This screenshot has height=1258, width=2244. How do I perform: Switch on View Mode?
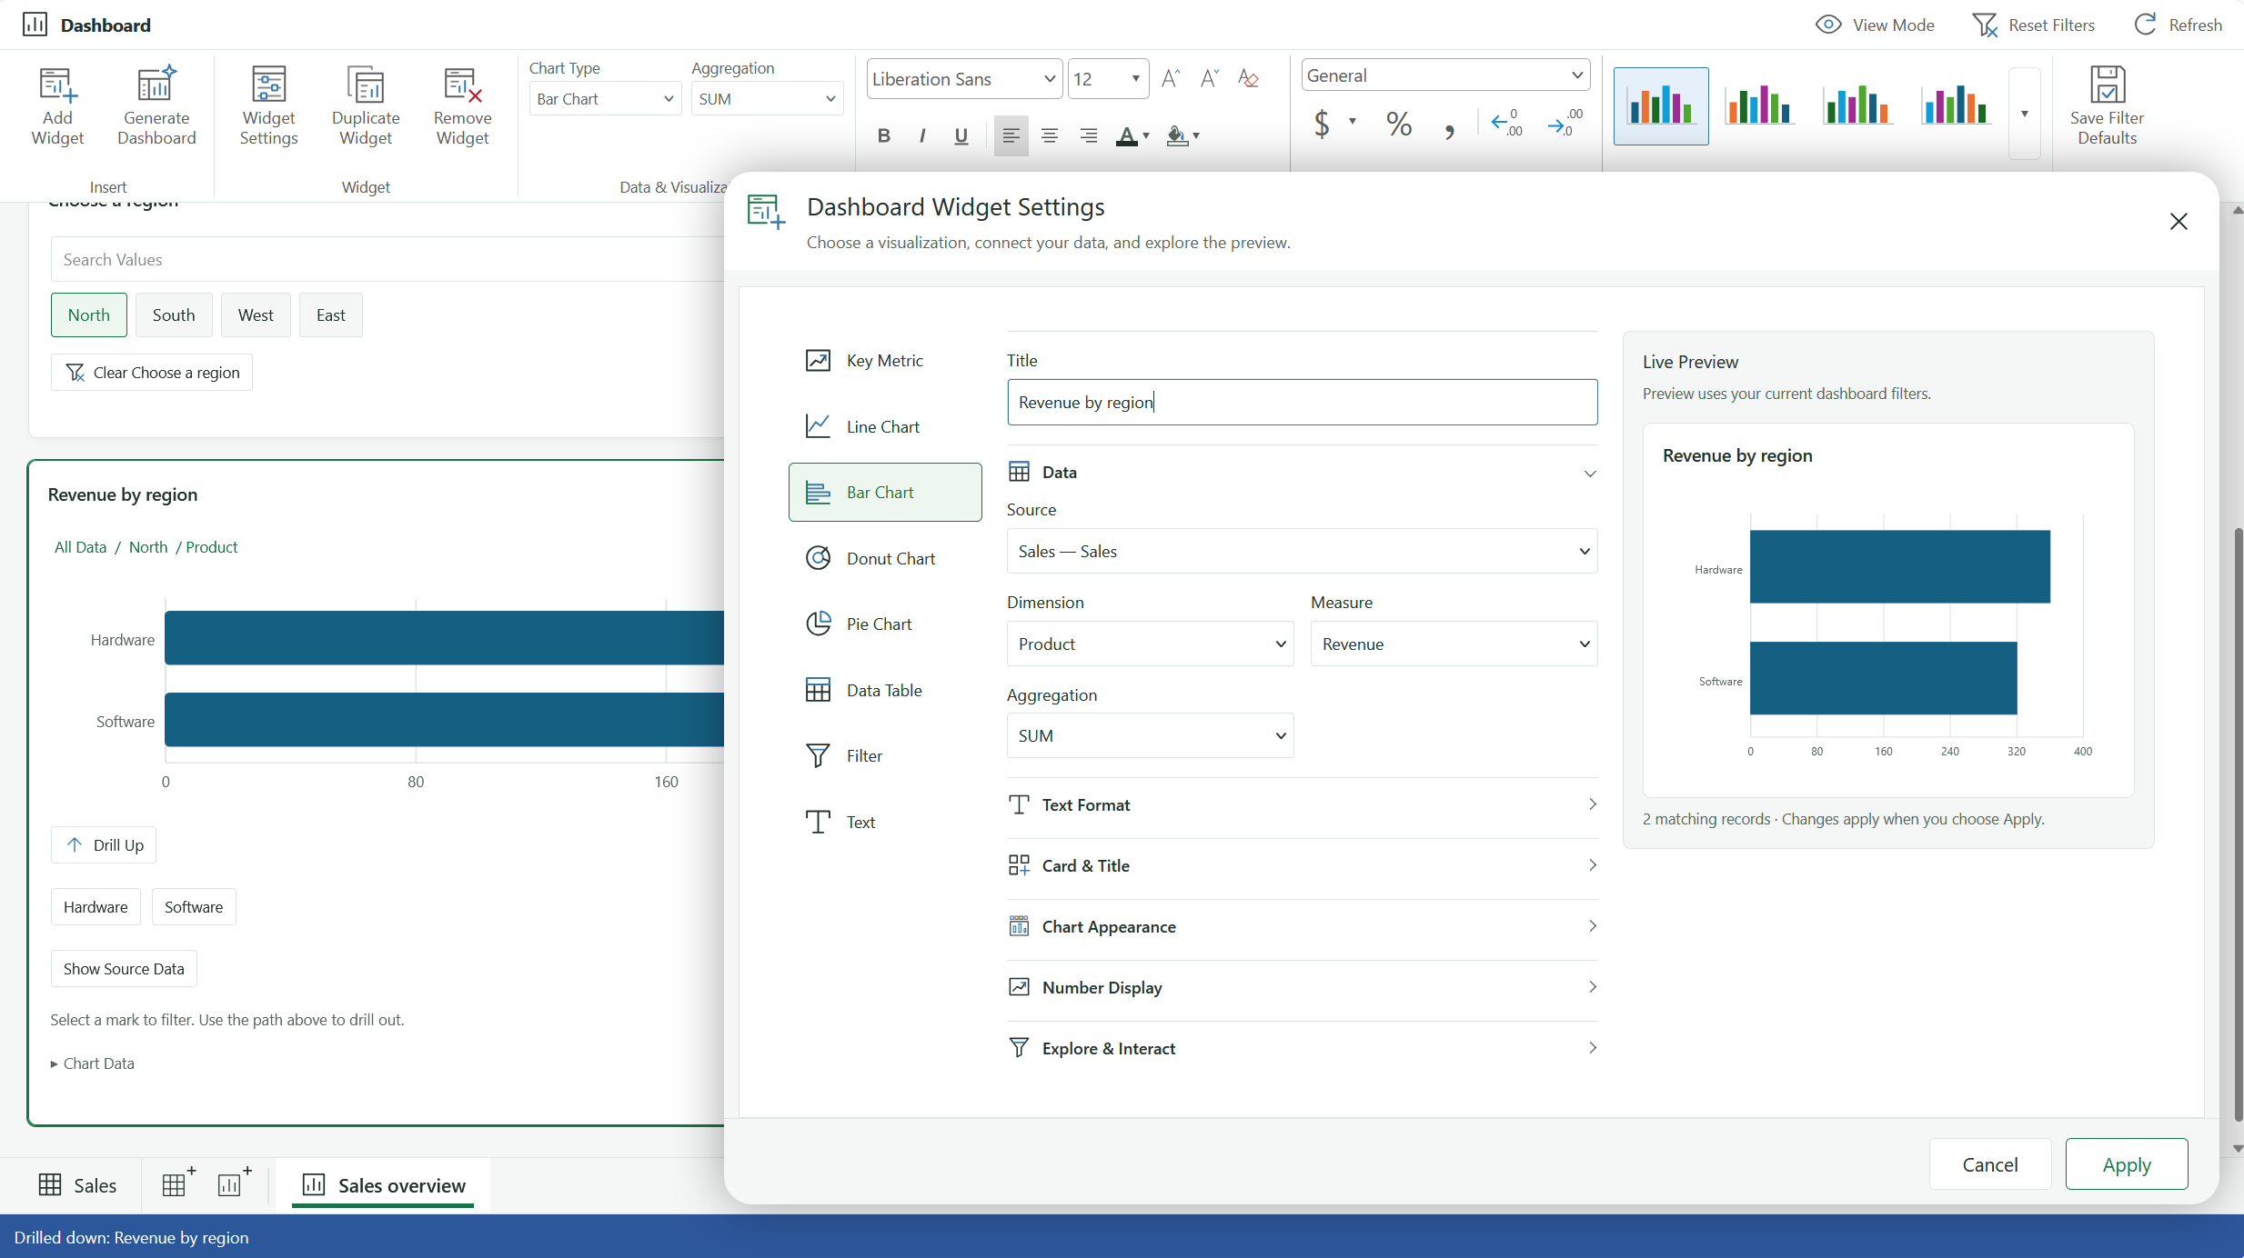[1875, 25]
